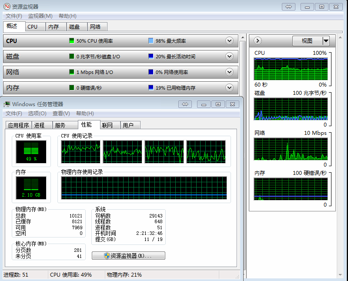Click the 视图 button in the graph pane
Screen dimensions: 348x281
click(308, 41)
